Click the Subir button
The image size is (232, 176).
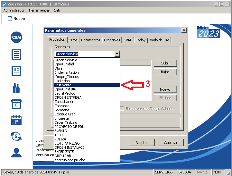coord(165,63)
